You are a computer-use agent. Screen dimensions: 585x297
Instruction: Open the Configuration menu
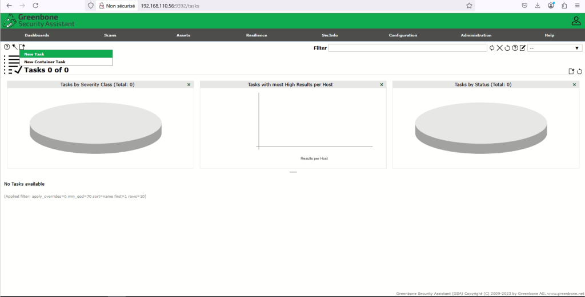tap(403, 35)
